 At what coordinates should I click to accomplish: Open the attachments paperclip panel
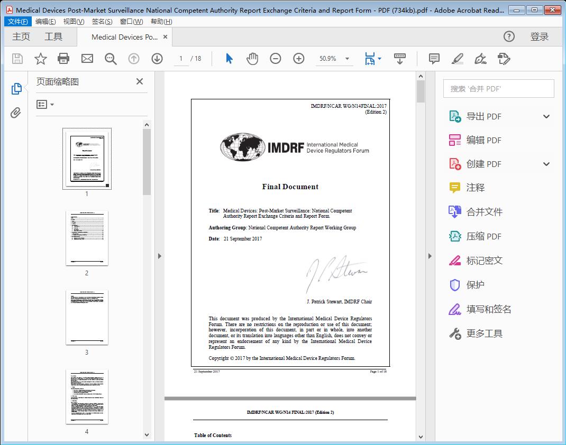pyautogui.click(x=16, y=113)
